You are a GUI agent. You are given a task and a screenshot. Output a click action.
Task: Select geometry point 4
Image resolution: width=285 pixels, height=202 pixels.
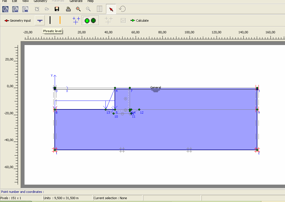[115, 88]
